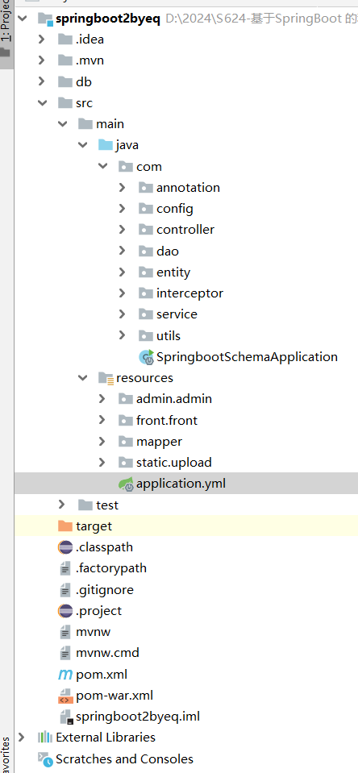
Task: Expand the utils package arrow
Action: click(123, 336)
